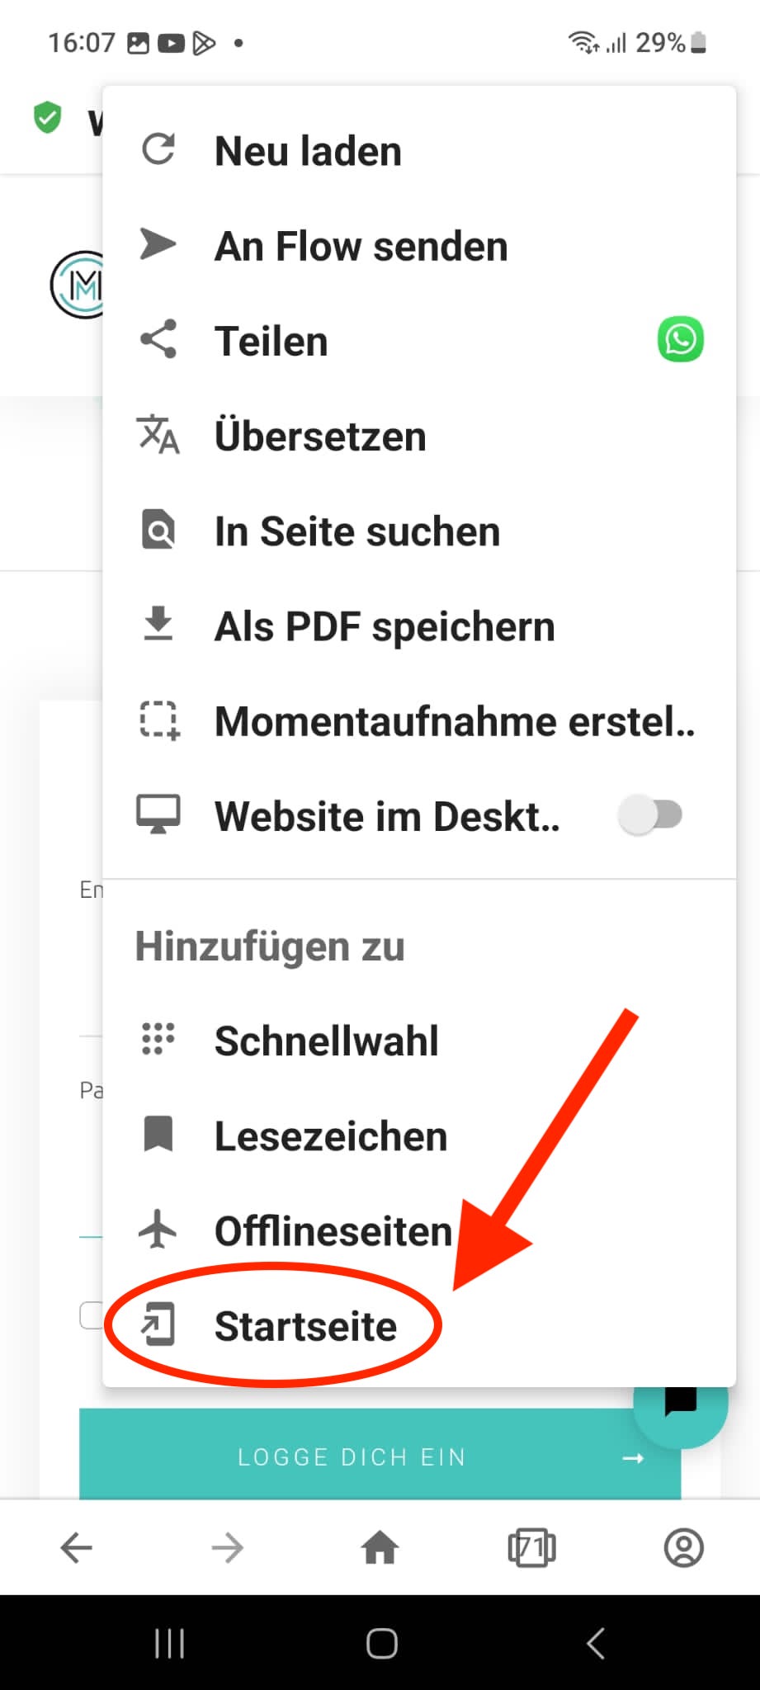The height and width of the screenshot is (1690, 760).
Task: Add page to Lesezeichen
Action: click(330, 1136)
